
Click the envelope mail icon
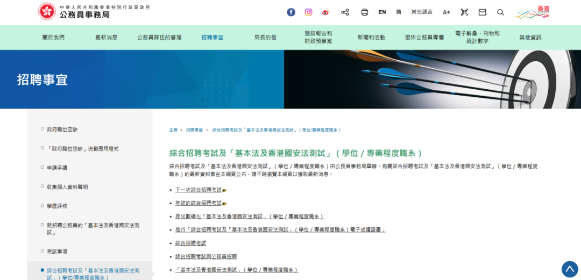click(x=482, y=12)
